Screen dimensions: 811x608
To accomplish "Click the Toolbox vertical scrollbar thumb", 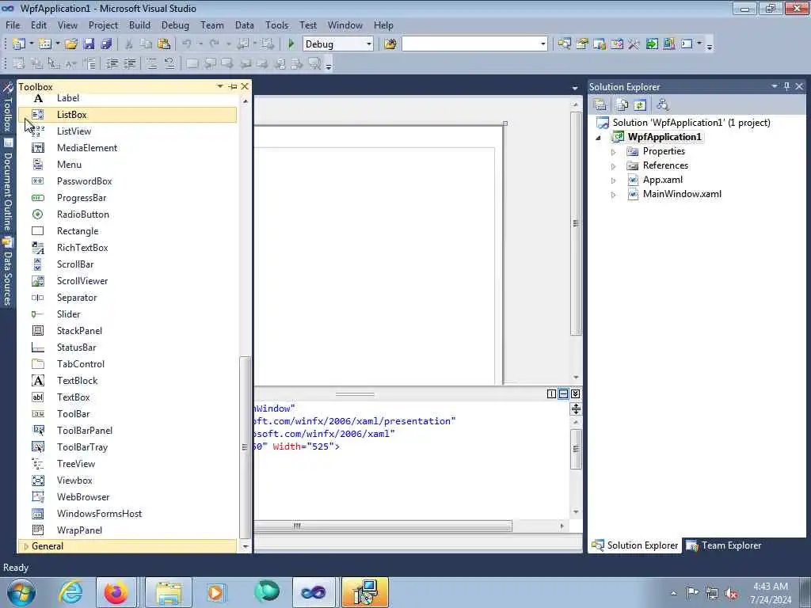I will (x=246, y=447).
